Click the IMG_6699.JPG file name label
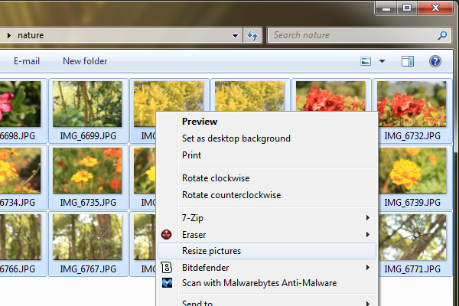 (88, 136)
